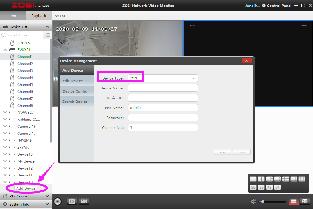Expand the H4Y2M9 device
The height and width of the screenshot is (209, 313).
coord(6,140)
